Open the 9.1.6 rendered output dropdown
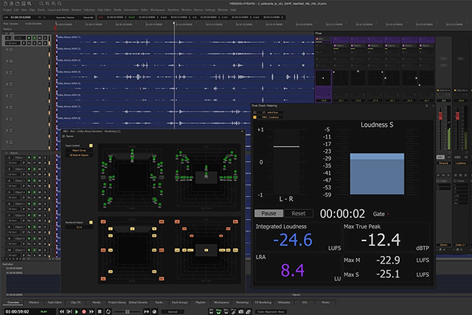 [x=77, y=228]
